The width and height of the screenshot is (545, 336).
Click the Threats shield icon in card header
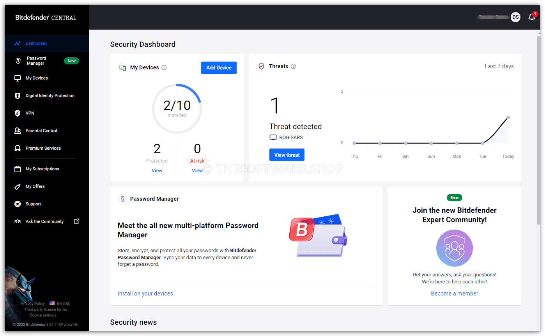point(261,66)
